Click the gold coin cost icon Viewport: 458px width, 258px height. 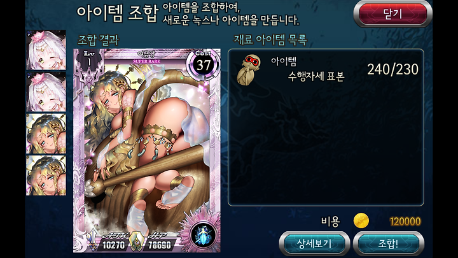tap(361, 221)
